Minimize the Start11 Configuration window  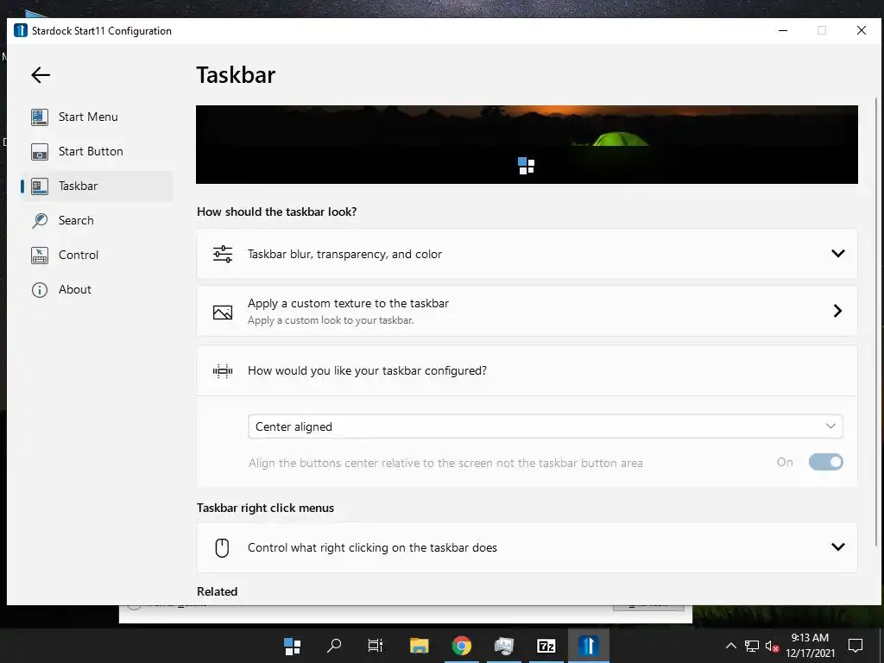(783, 30)
